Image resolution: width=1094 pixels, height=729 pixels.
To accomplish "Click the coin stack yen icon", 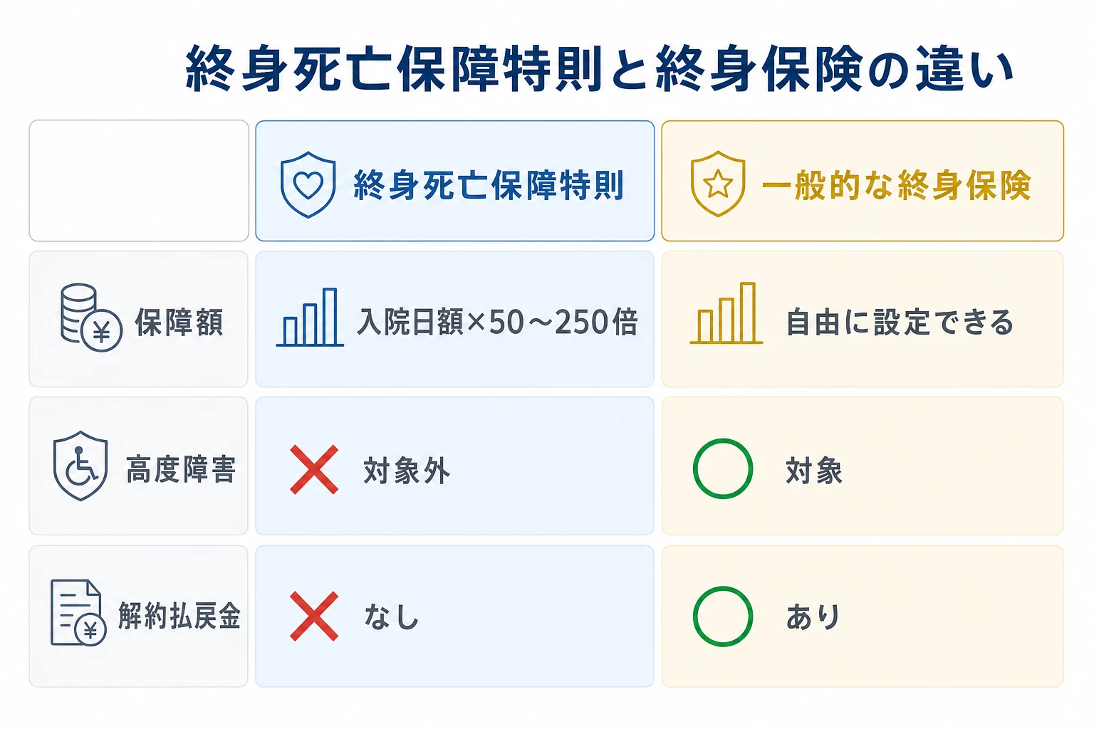I will pyautogui.click(x=91, y=318).
